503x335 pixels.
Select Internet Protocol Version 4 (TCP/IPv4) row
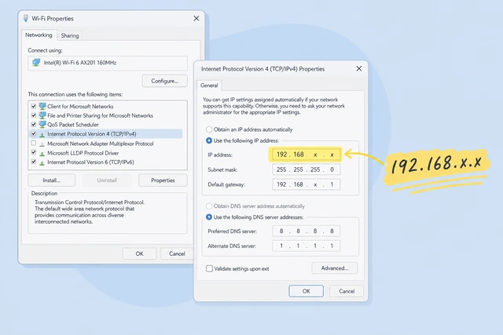coord(106,134)
